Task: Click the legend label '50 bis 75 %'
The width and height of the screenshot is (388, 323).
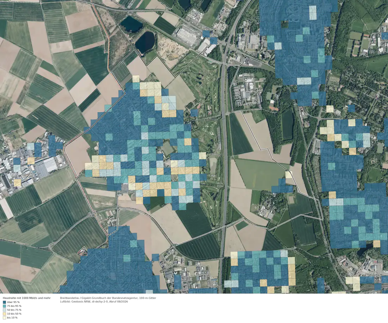Action: point(14,310)
